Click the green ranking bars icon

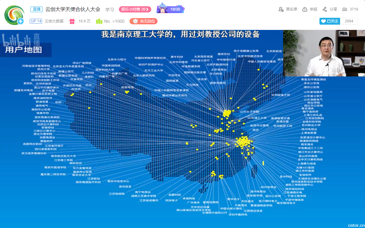click(x=99, y=21)
